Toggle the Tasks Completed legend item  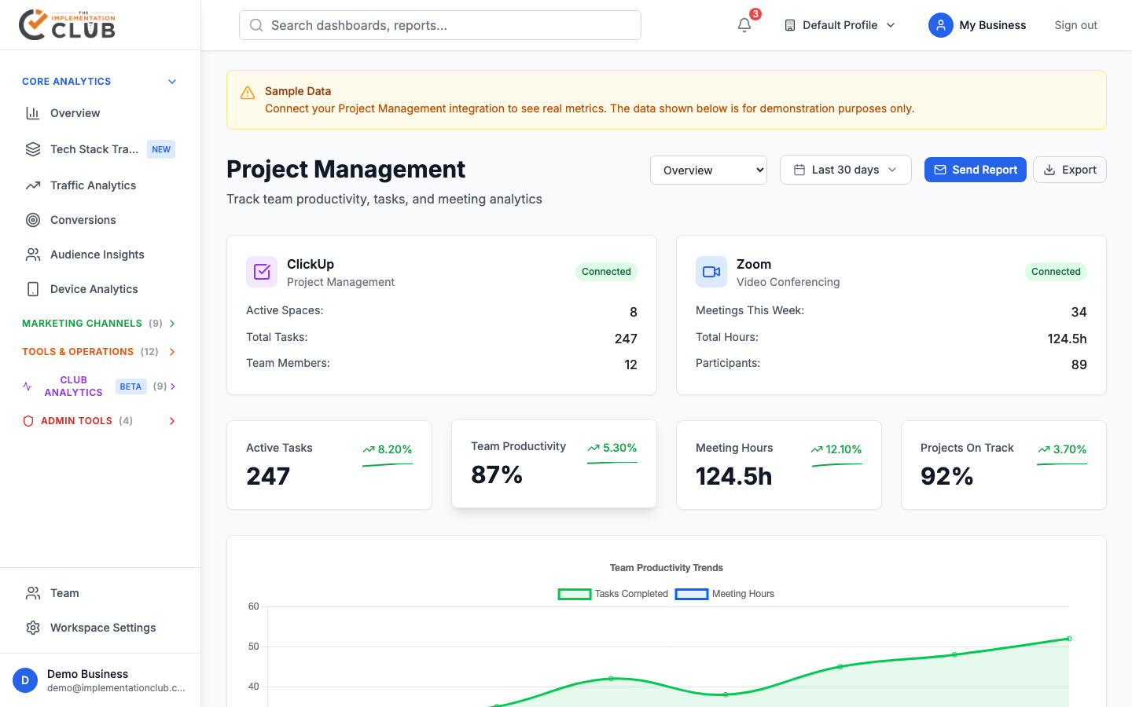613,594
